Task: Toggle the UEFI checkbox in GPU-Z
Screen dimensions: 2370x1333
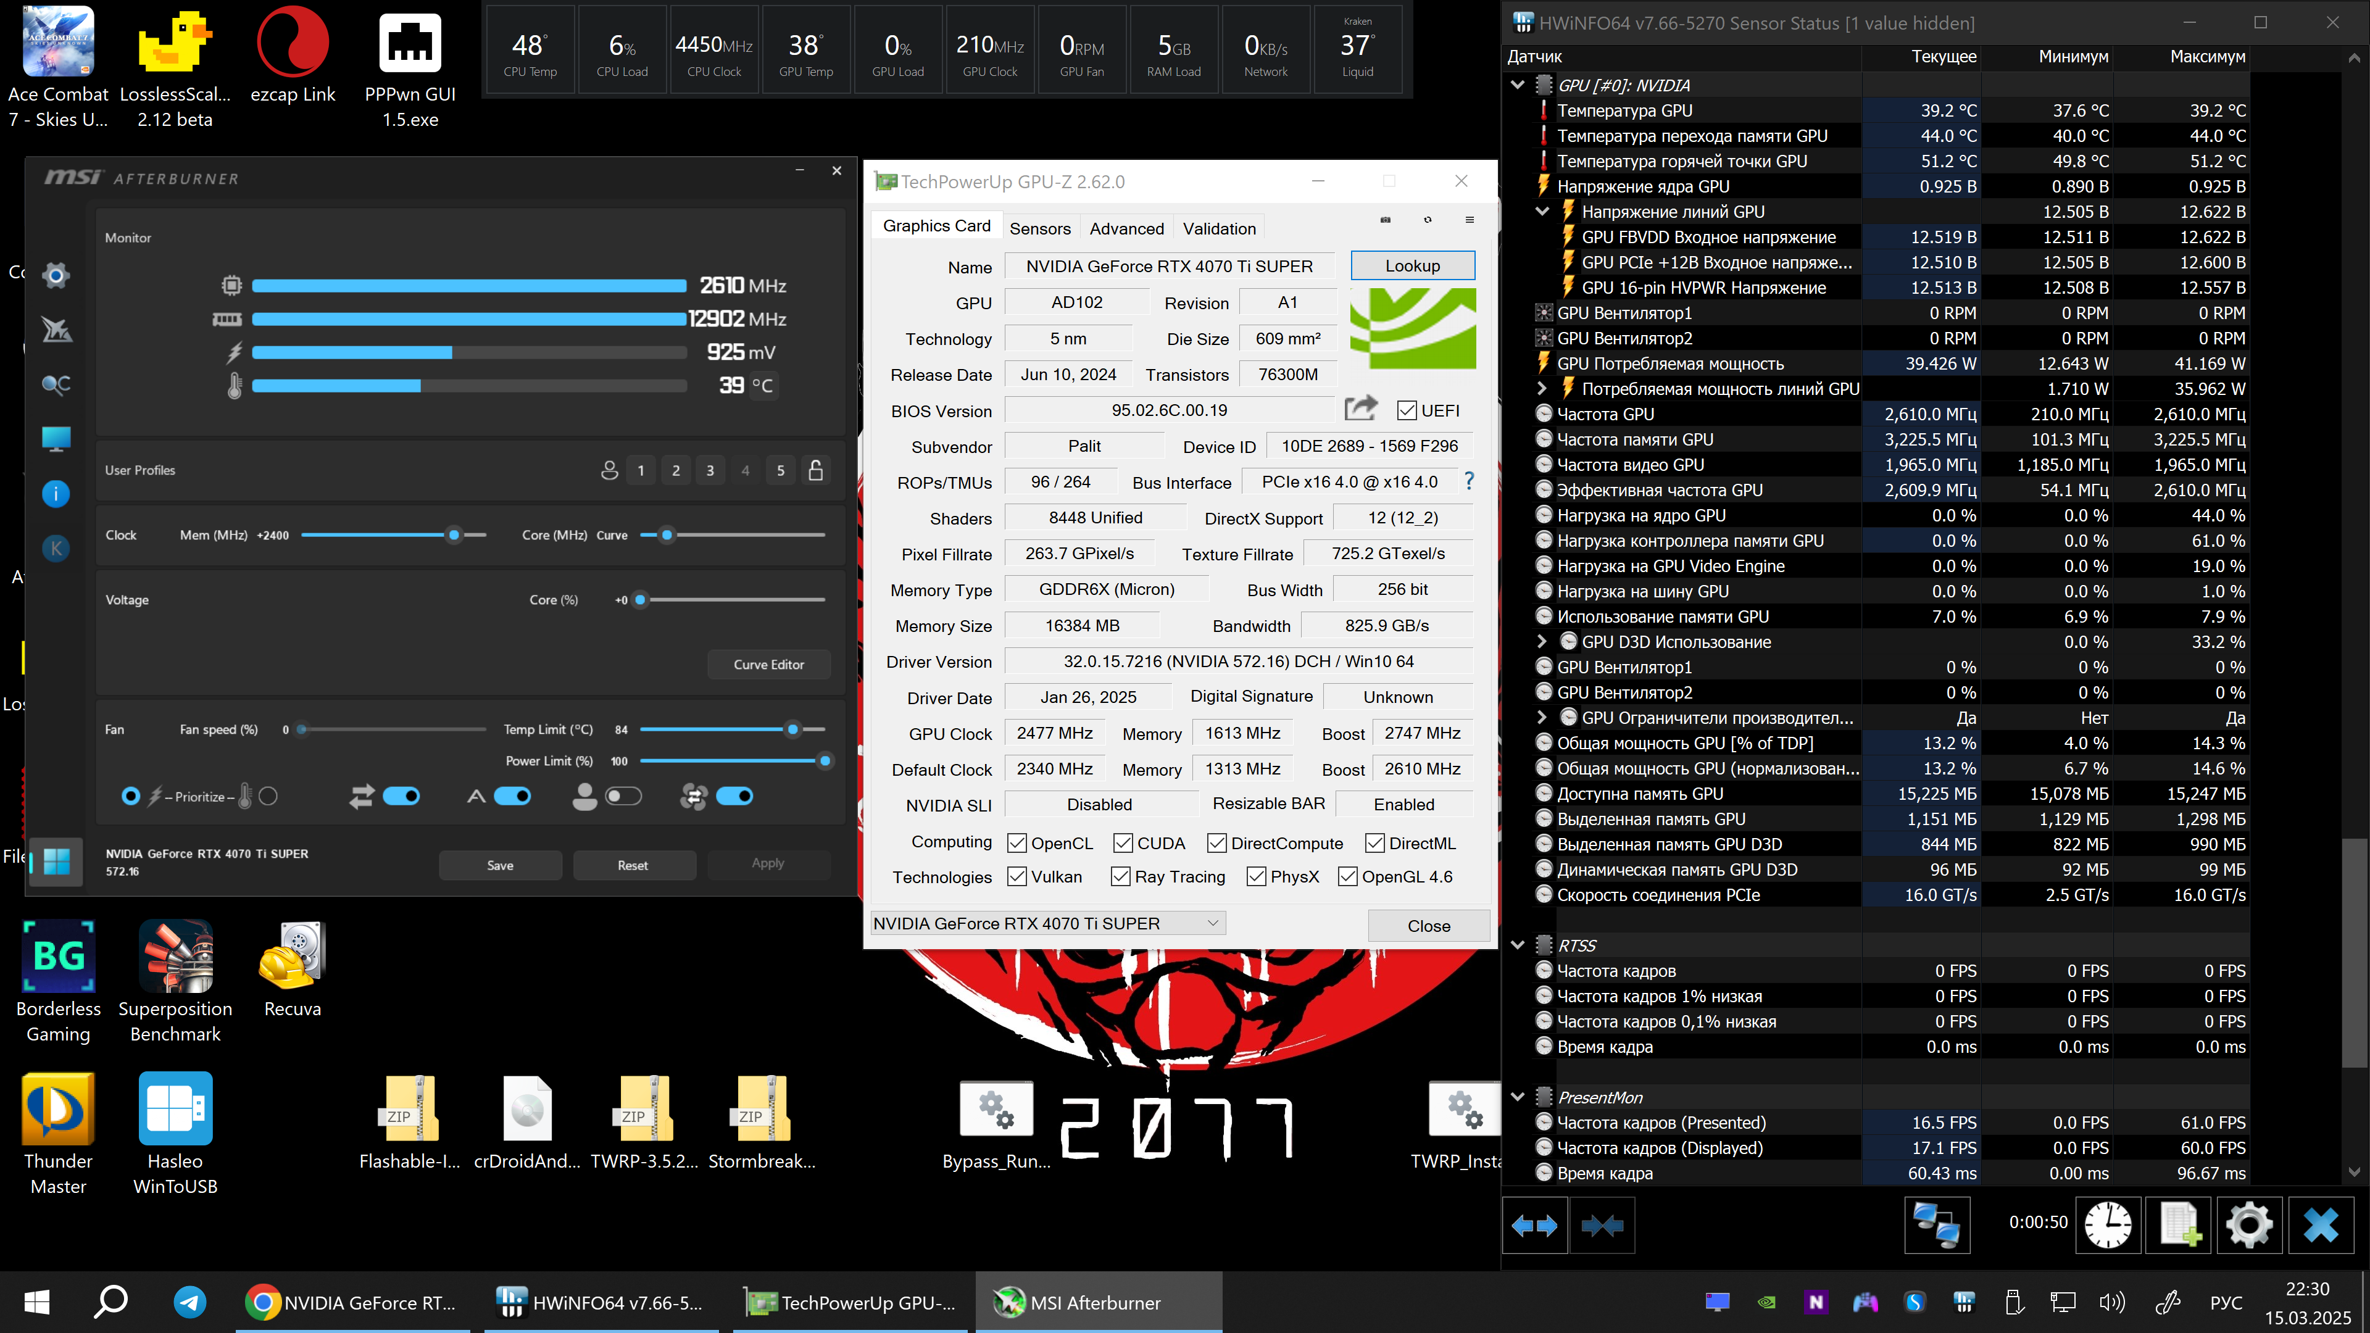Action: (x=1407, y=410)
